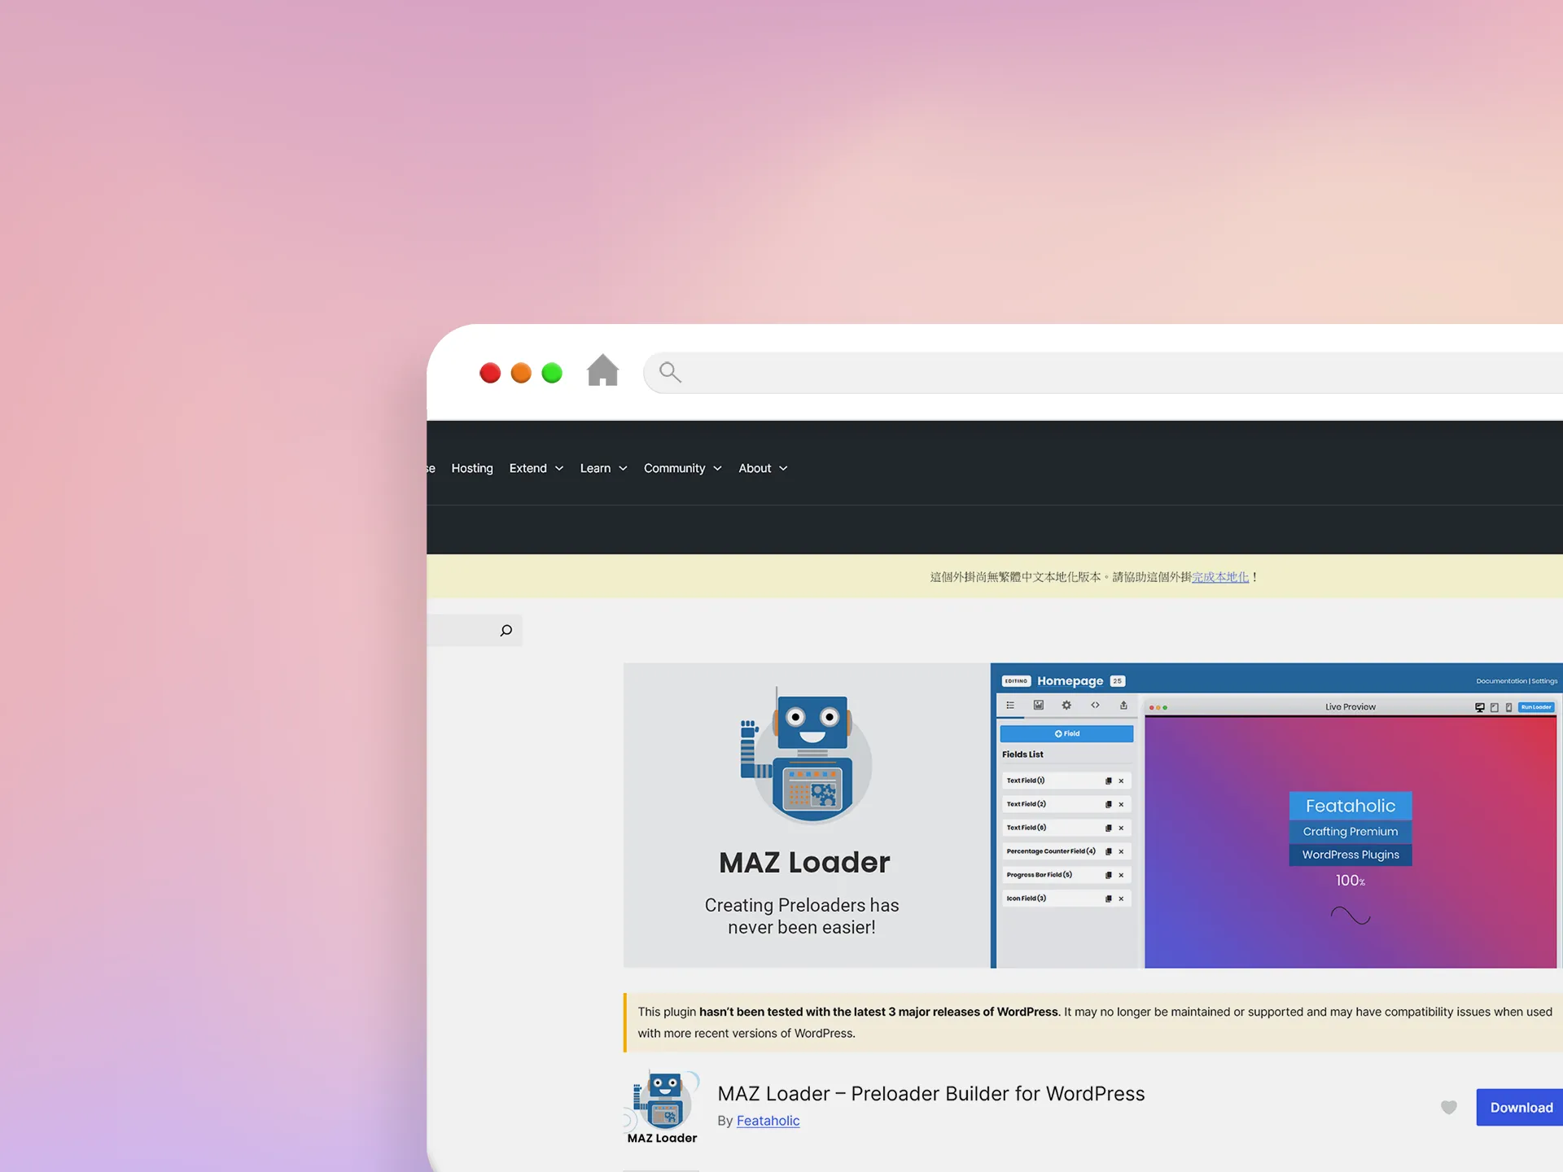The height and width of the screenshot is (1172, 1563).
Task: Click the title "MAZ Loader – Preloader Builder for WordPress"
Action: (931, 1094)
